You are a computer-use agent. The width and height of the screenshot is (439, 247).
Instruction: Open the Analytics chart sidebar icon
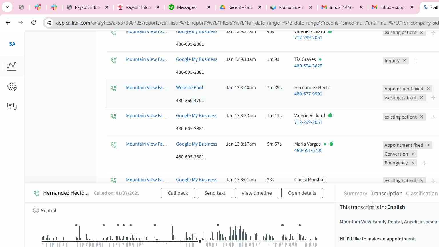12,66
